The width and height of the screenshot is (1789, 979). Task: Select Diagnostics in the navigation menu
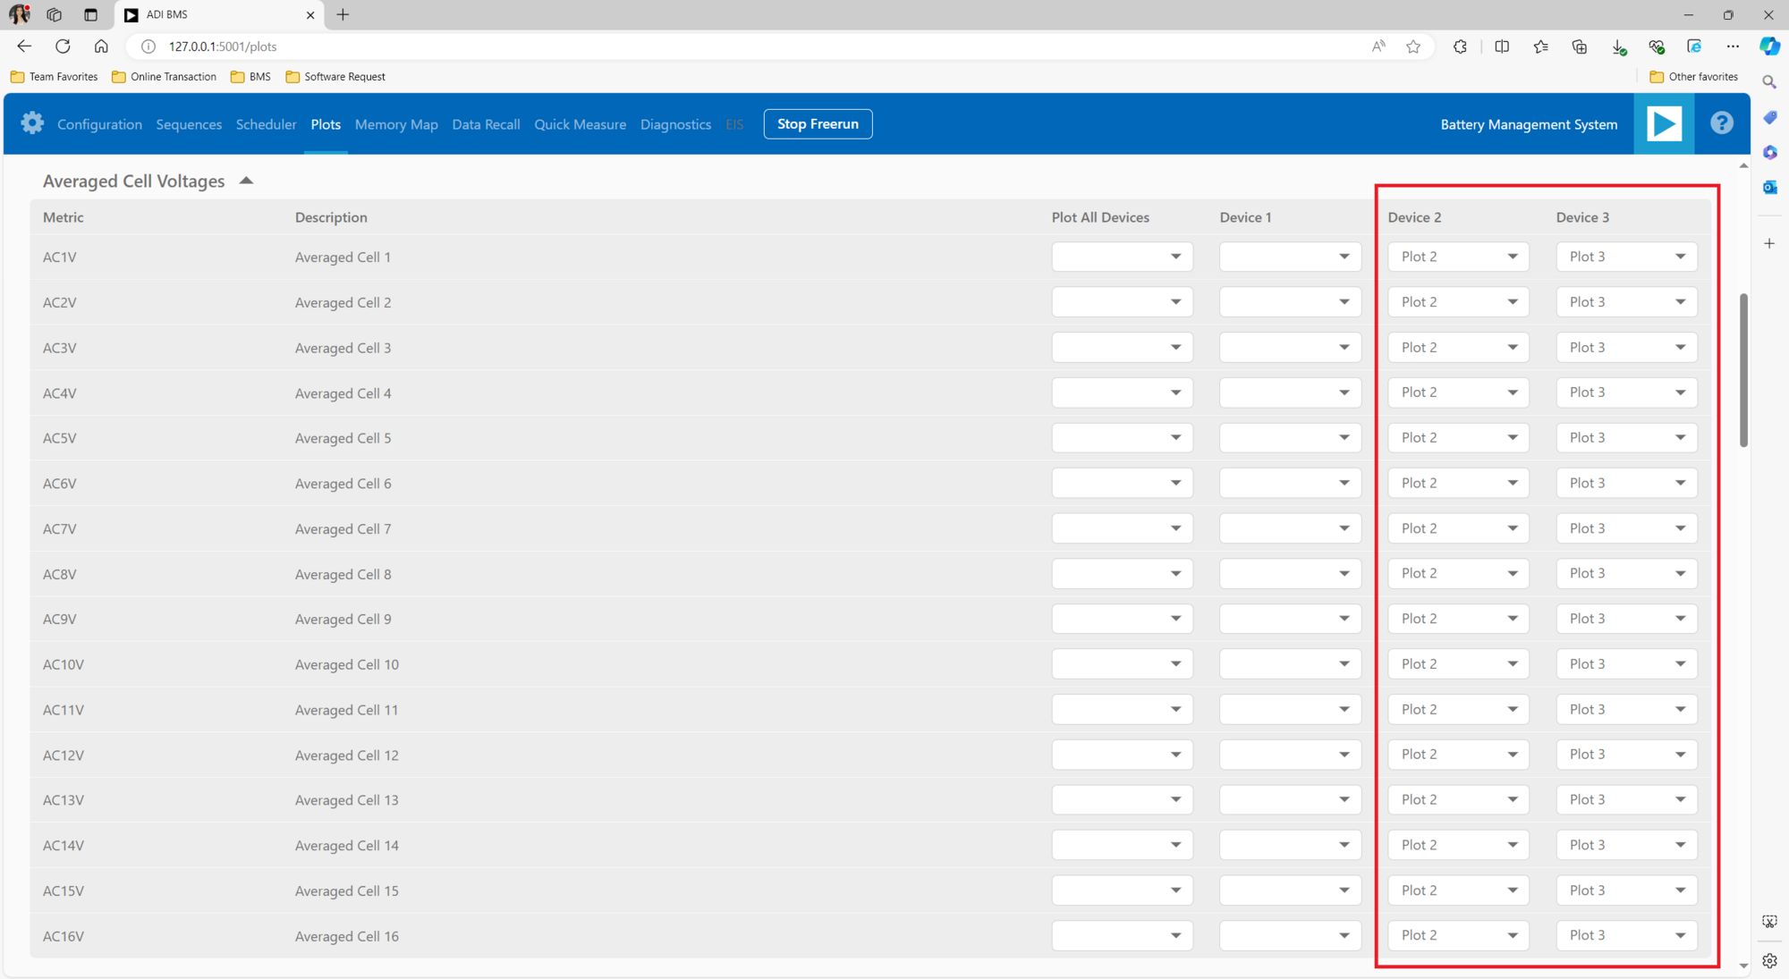point(675,124)
